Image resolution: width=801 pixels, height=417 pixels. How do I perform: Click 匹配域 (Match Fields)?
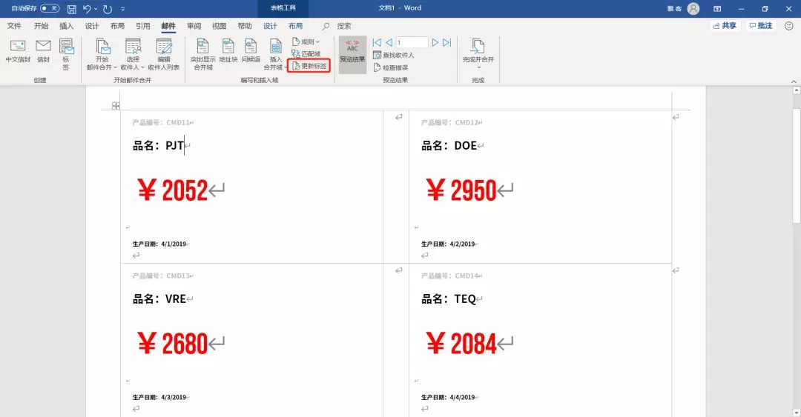pyautogui.click(x=306, y=53)
